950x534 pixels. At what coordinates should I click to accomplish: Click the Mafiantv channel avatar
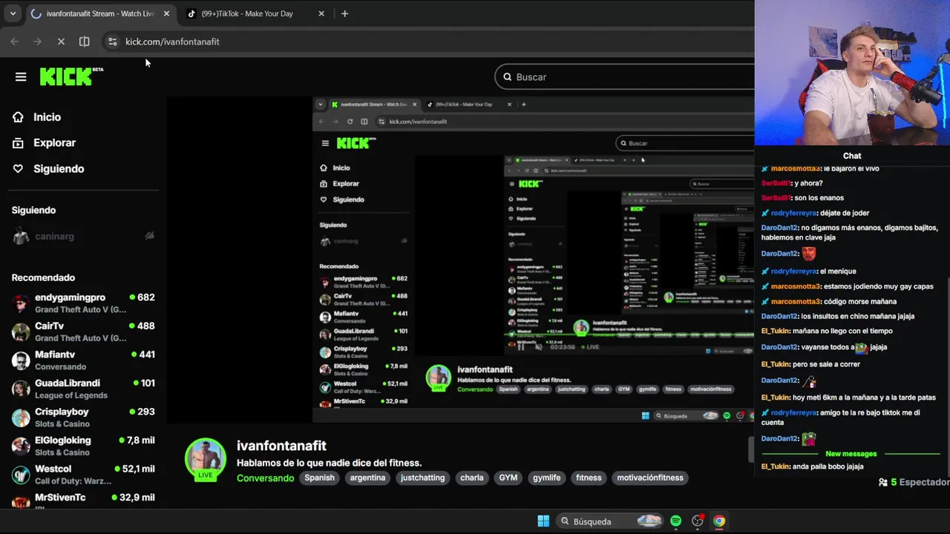tap(21, 360)
